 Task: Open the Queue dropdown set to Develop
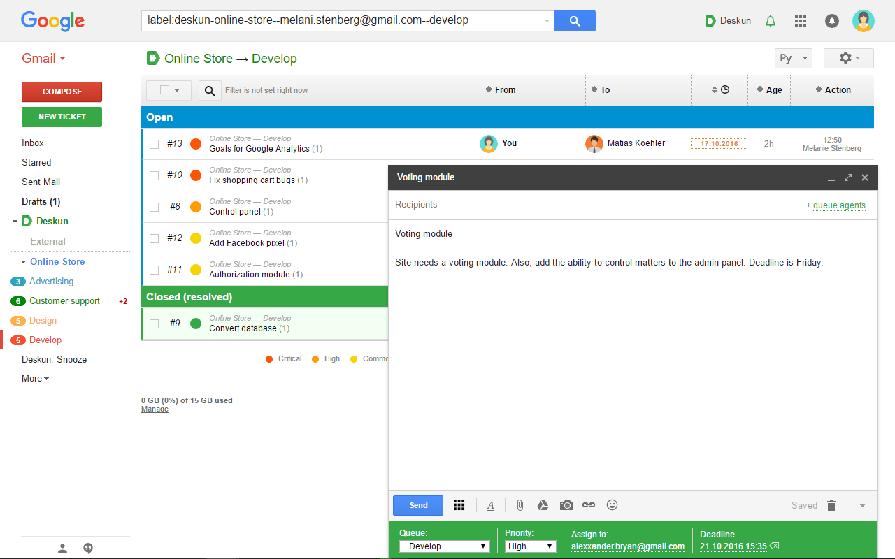[445, 546]
